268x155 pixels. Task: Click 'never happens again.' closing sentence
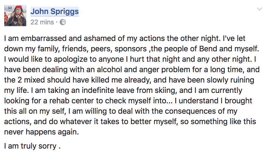42,132
